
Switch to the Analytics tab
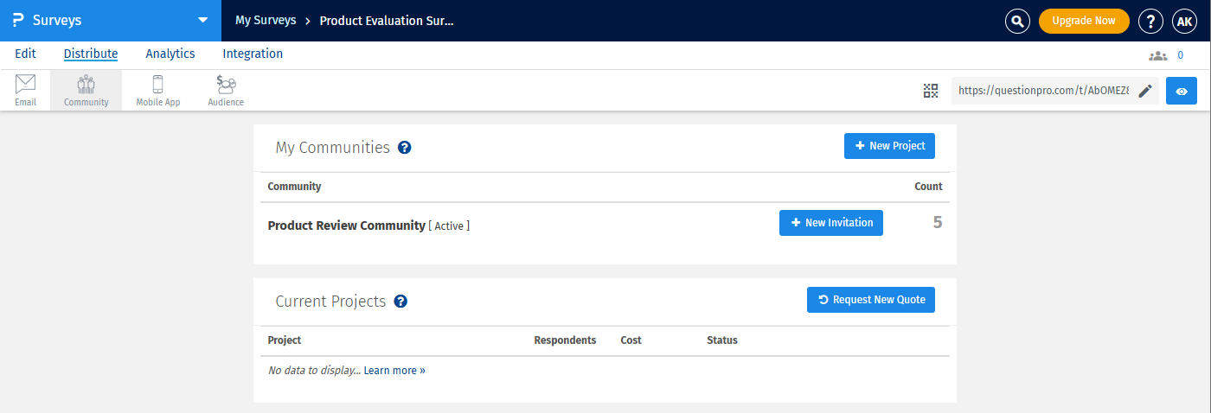point(170,54)
